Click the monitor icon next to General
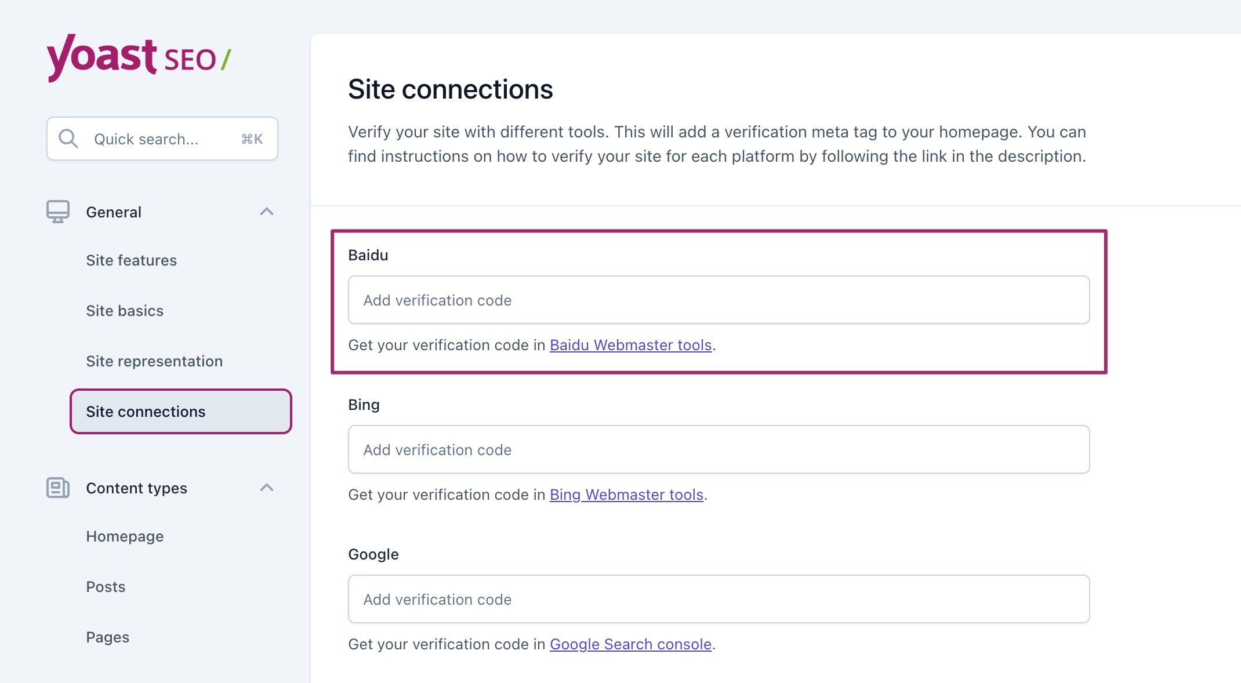Viewport: 1241px width, 683px height. point(57,211)
